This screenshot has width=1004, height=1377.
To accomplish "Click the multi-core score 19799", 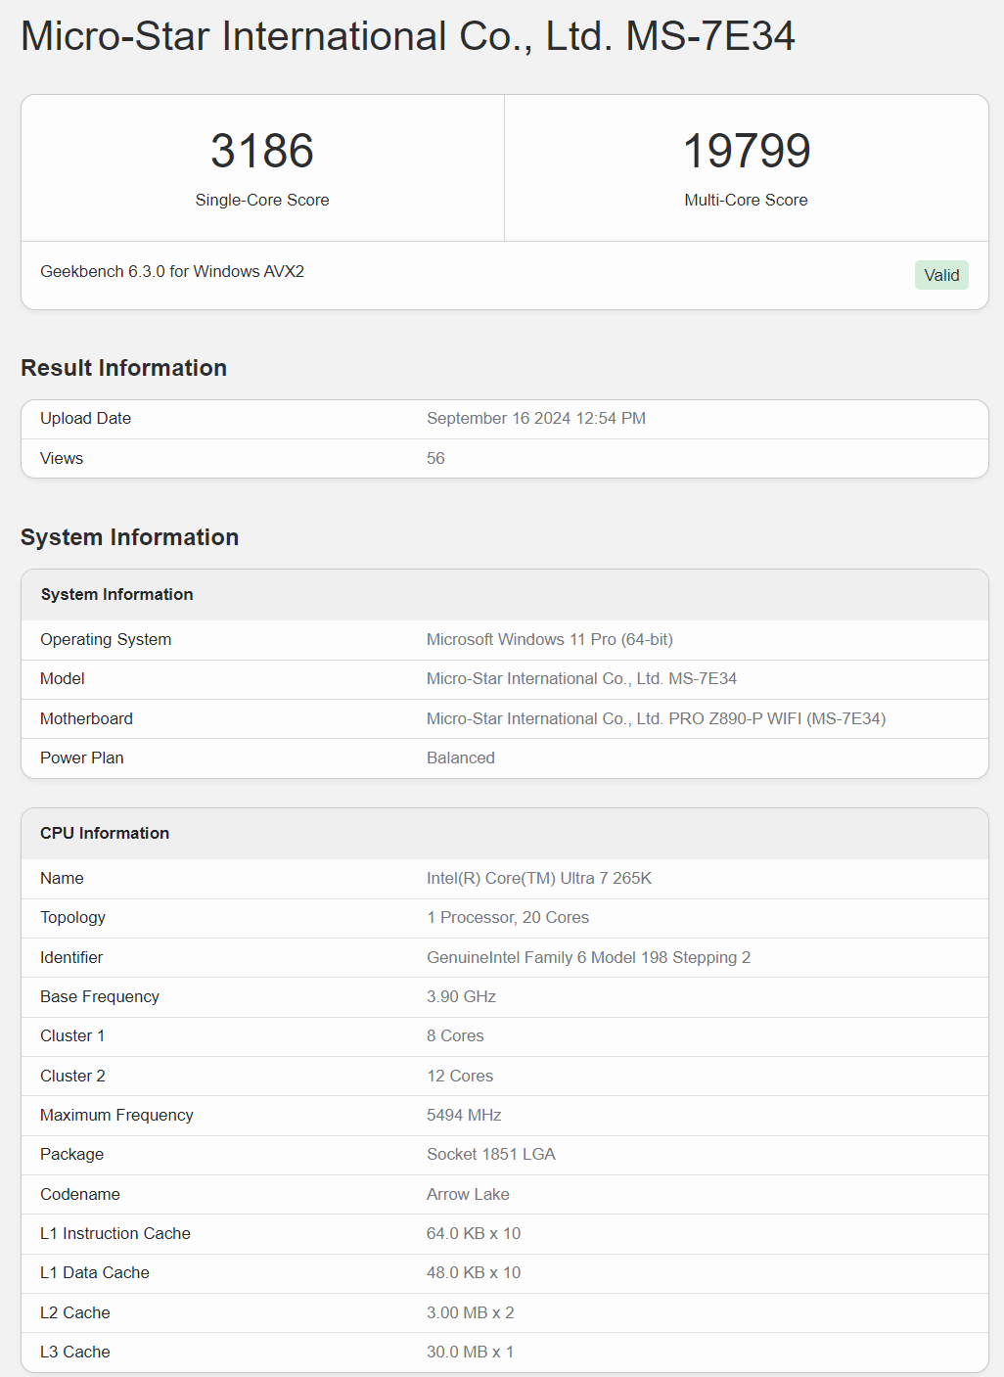I will (746, 151).
